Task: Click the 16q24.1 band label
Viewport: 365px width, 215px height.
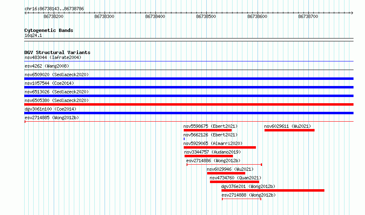Action: coord(33,35)
